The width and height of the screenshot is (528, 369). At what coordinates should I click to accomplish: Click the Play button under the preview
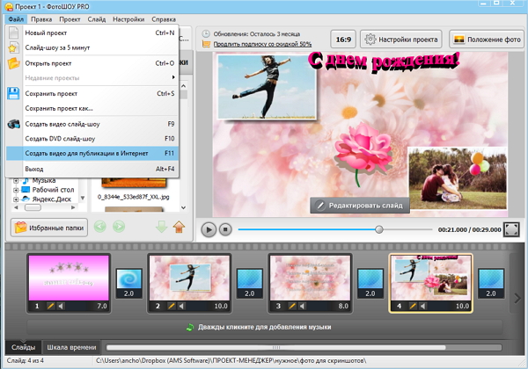click(x=209, y=229)
